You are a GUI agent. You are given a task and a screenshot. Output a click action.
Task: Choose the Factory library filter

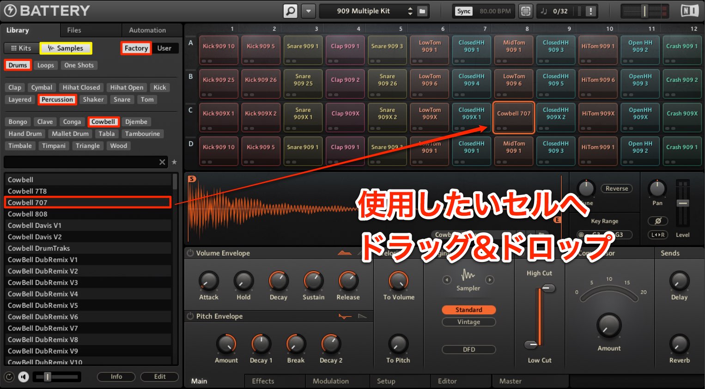point(136,48)
